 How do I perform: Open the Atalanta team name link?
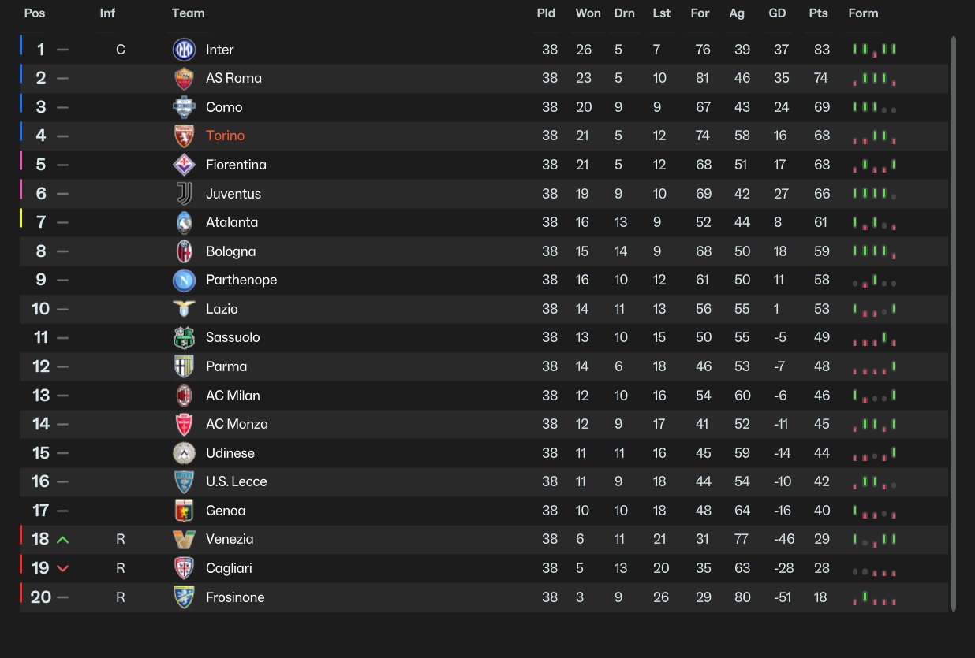pos(232,222)
